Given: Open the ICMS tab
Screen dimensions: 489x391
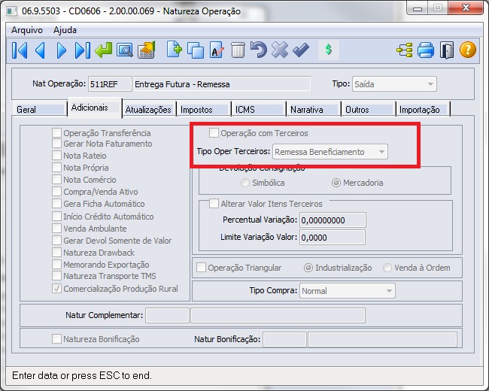Looking at the screenshot, I should pos(259,110).
